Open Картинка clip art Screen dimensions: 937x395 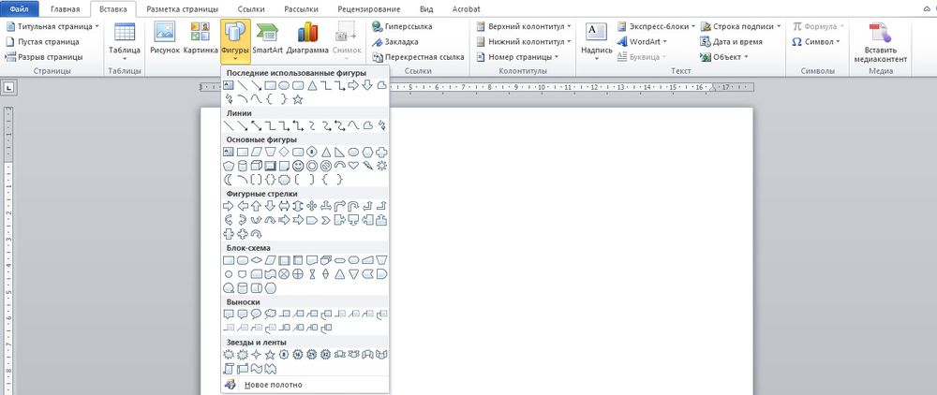(201, 35)
